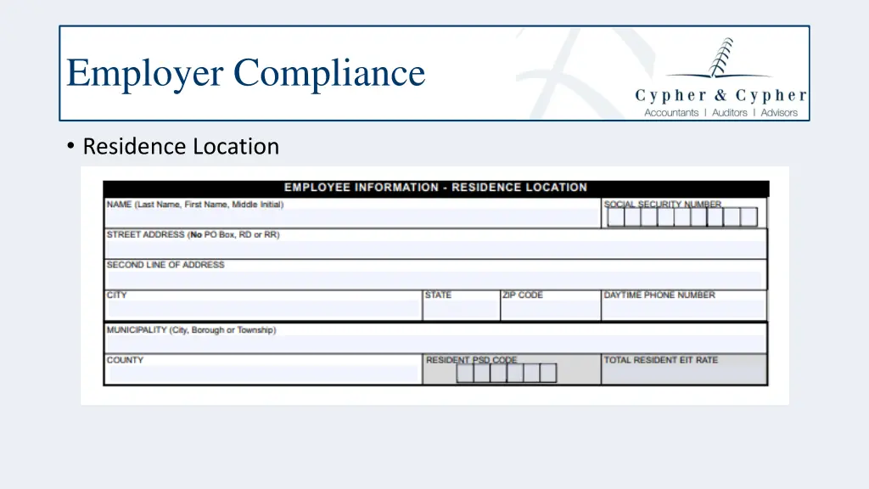Click the Cypher & Cypher feather logo
Screen dimensions: 869x489
coord(720,59)
